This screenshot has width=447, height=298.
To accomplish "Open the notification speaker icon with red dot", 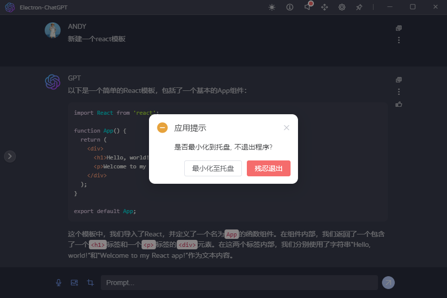I will pyautogui.click(x=308, y=6).
